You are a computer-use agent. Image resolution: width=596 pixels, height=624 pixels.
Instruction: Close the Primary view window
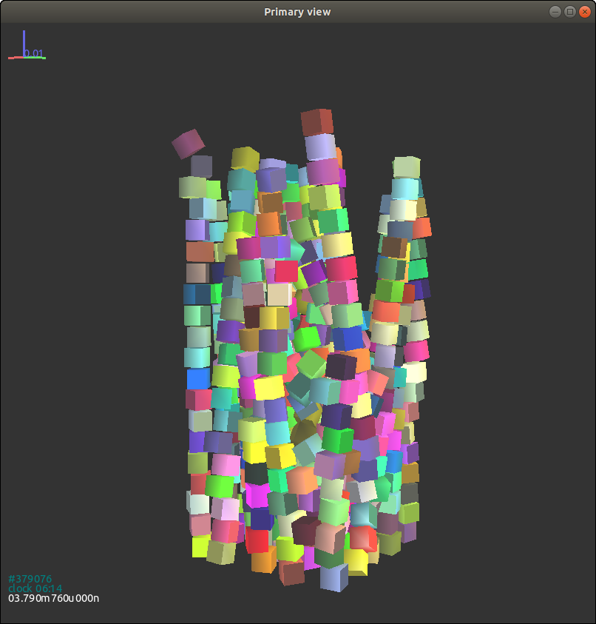(x=584, y=11)
